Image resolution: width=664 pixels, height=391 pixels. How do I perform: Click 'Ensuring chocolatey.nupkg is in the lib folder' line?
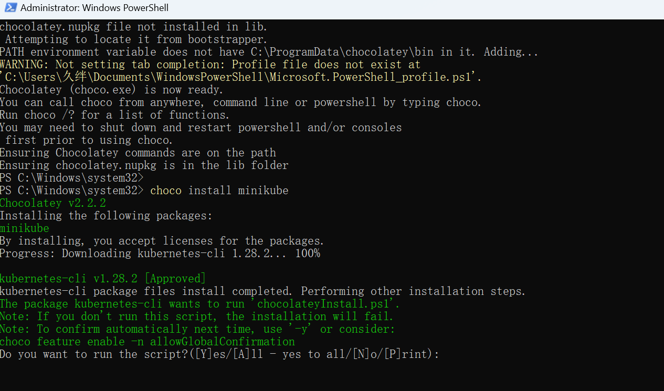pos(144,165)
